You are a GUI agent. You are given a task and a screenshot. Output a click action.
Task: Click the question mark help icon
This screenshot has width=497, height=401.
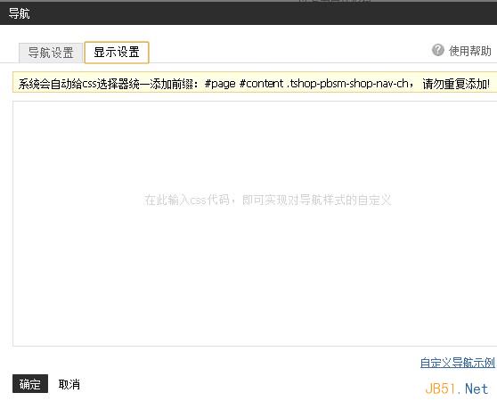pyautogui.click(x=437, y=50)
